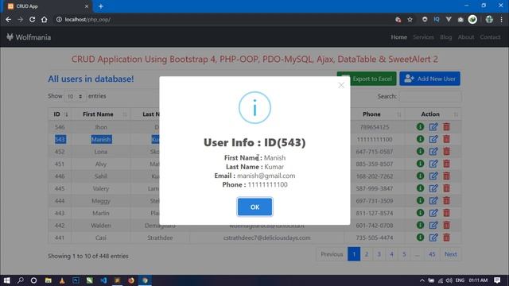The height and width of the screenshot is (286, 509).
Task: Click the OK button in the User Info dialog
Action: click(x=254, y=207)
